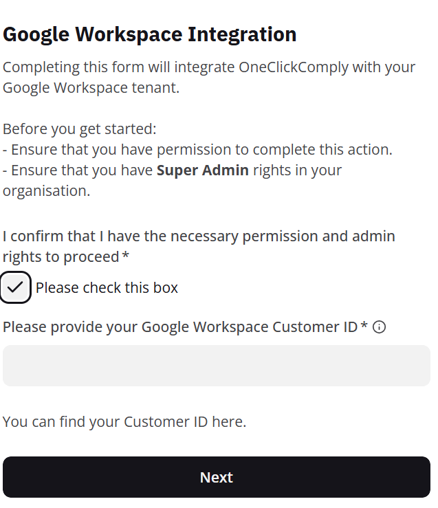
Task: Click the "Please check this box" label
Action: (x=107, y=288)
